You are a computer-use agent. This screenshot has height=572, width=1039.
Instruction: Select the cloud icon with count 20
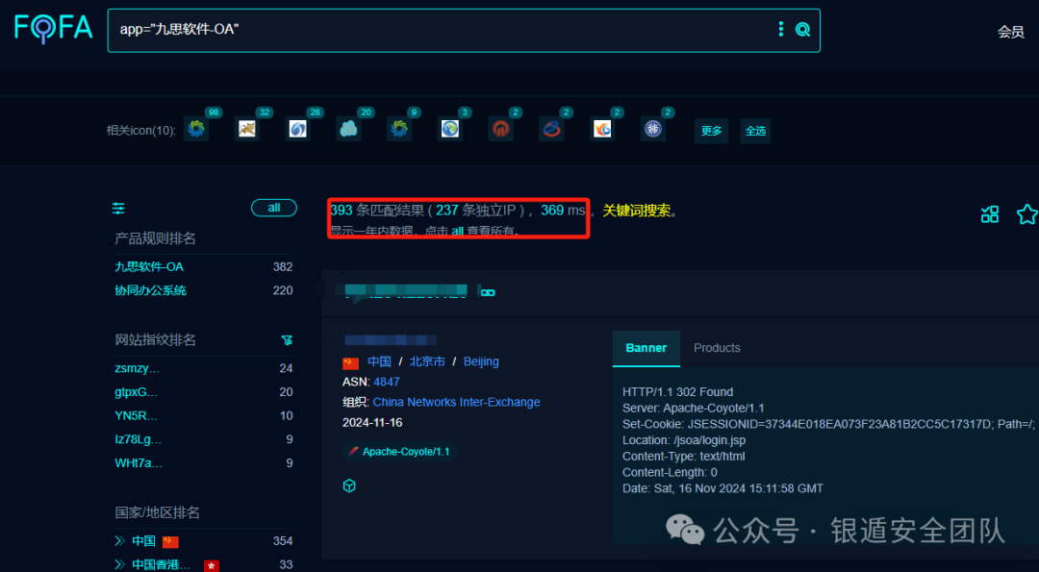348,129
